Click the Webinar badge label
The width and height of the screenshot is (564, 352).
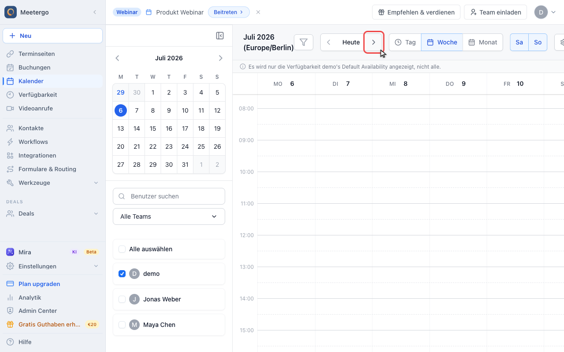(x=127, y=12)
